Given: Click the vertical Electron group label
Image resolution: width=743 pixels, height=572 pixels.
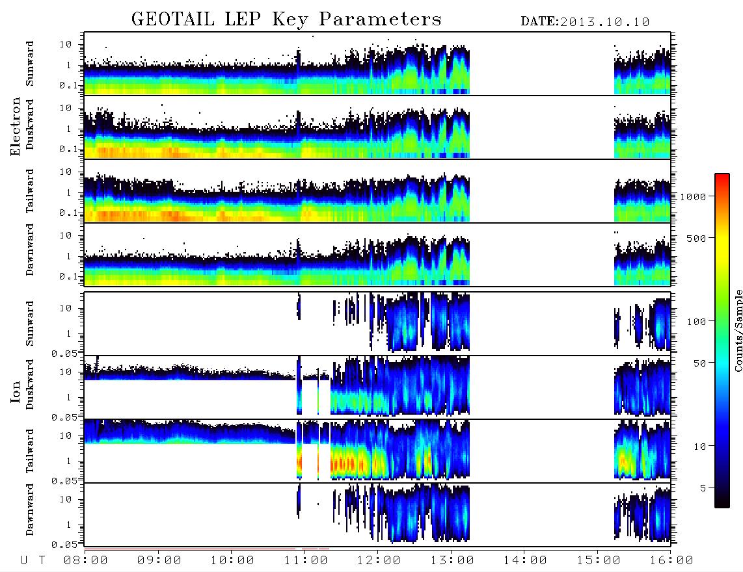Looking at the screenshot, I should click(x=16, y=126).
